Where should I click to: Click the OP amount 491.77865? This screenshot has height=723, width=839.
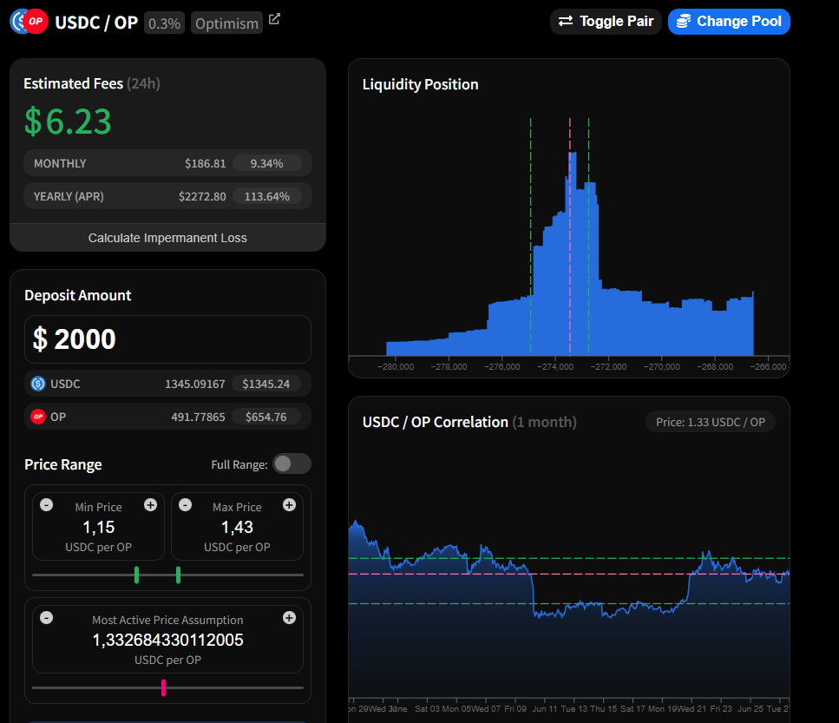[198, 417]
